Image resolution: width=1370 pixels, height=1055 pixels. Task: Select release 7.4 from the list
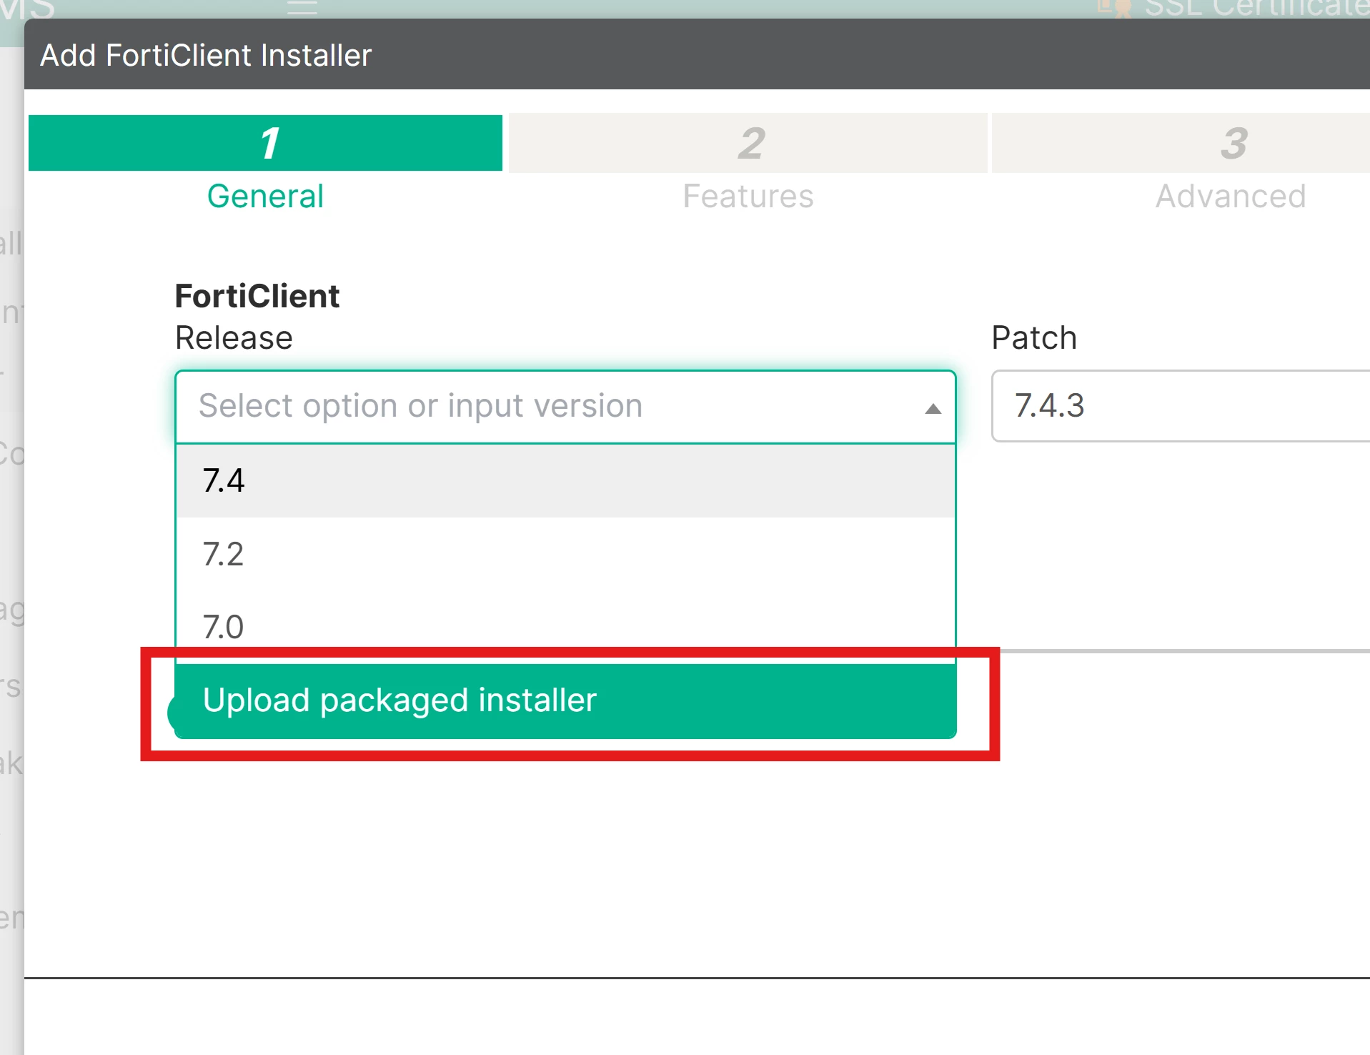pos(565,480)
